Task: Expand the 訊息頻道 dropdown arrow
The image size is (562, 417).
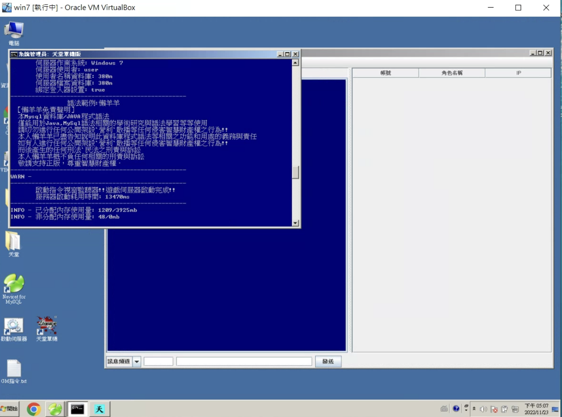Action: pos(137,361)
